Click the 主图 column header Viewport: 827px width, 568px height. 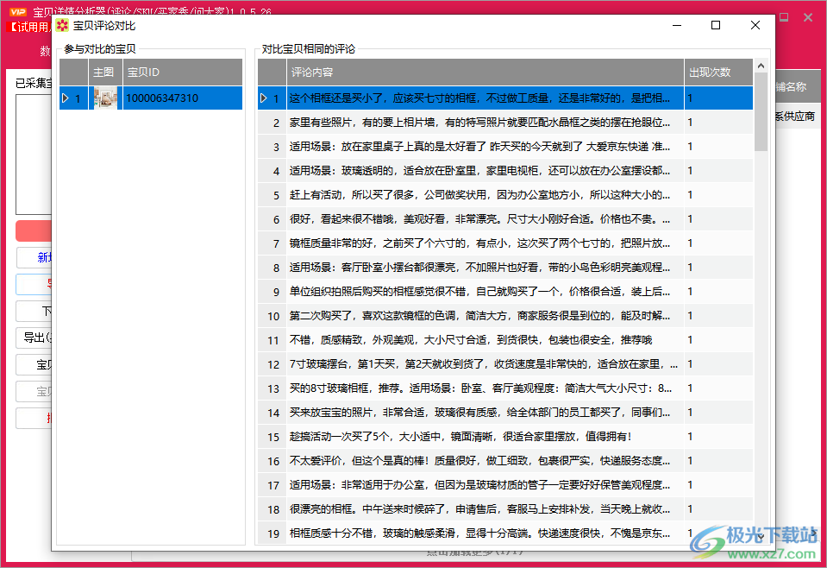[104, 73]
